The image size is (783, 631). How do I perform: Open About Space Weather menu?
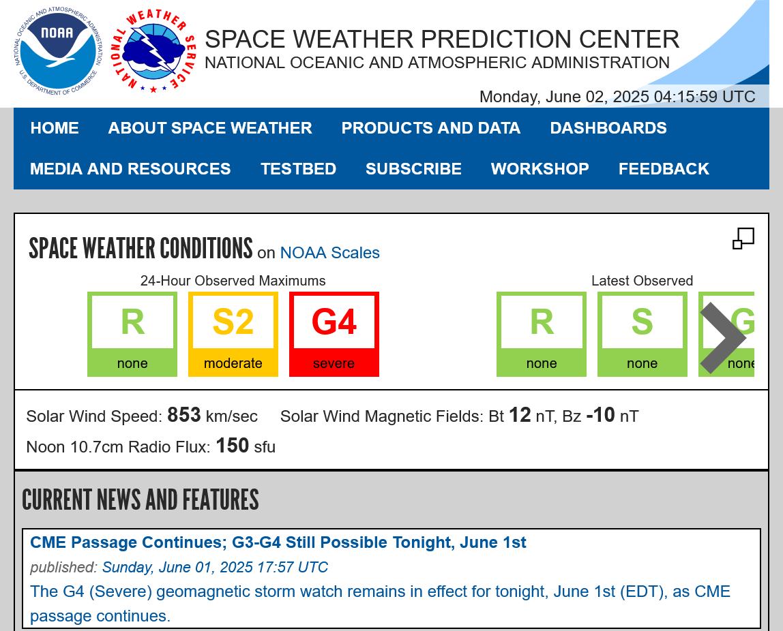210,128
